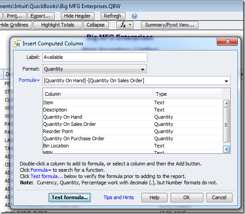Click the Help button in dialog

(155, 197)
